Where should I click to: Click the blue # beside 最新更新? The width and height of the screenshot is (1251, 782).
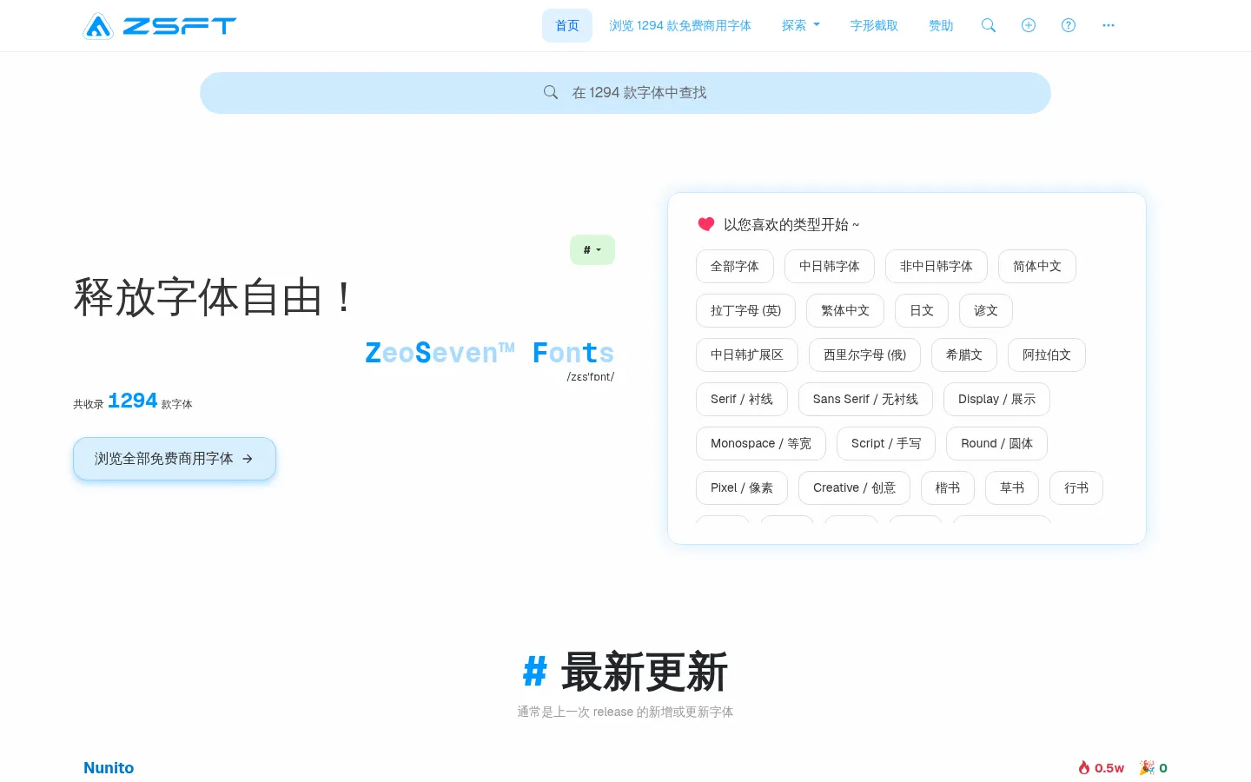tap(535, 673)
